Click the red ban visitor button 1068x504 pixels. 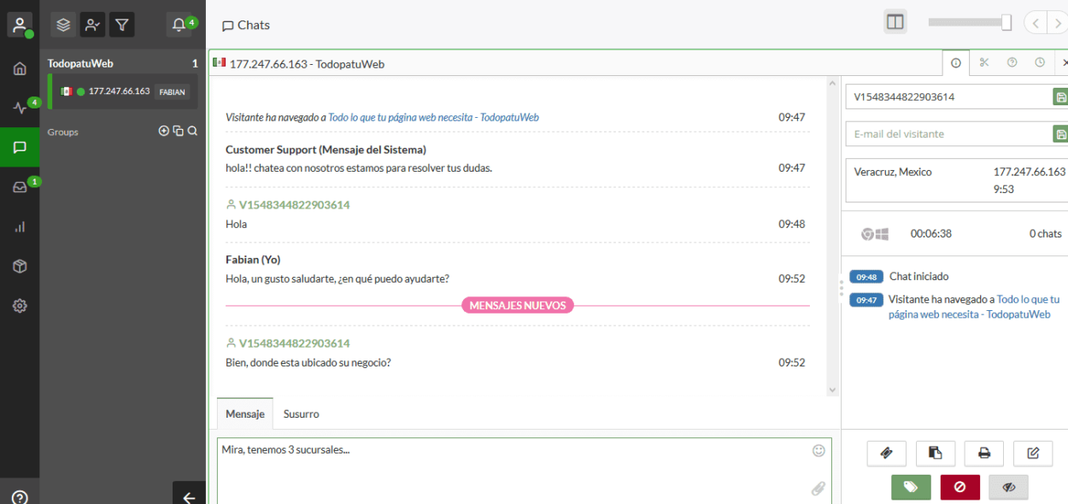pos(959,487)
